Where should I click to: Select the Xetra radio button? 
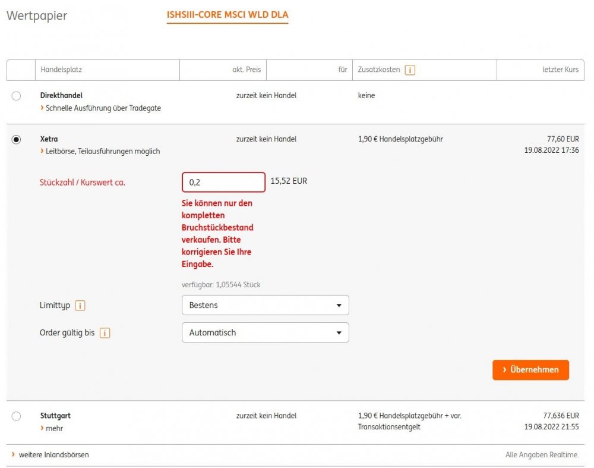pyautogui.click(x=16, y=140)
